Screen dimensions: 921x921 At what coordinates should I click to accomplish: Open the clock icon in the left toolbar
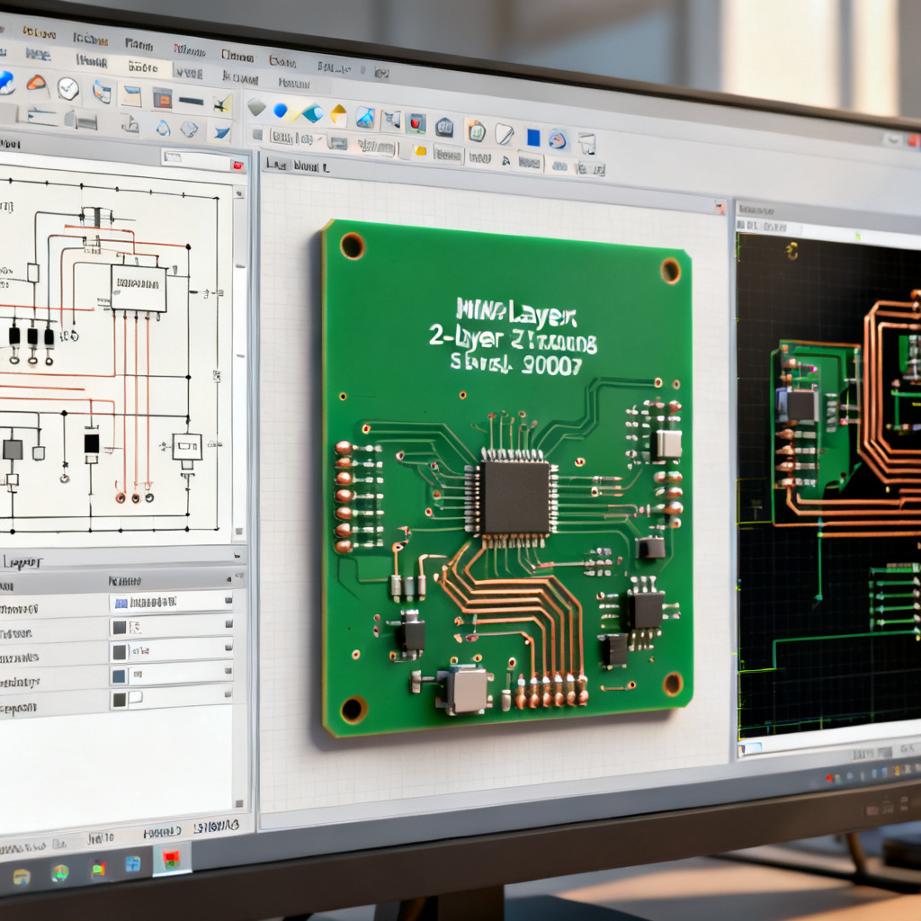(68, 88)
